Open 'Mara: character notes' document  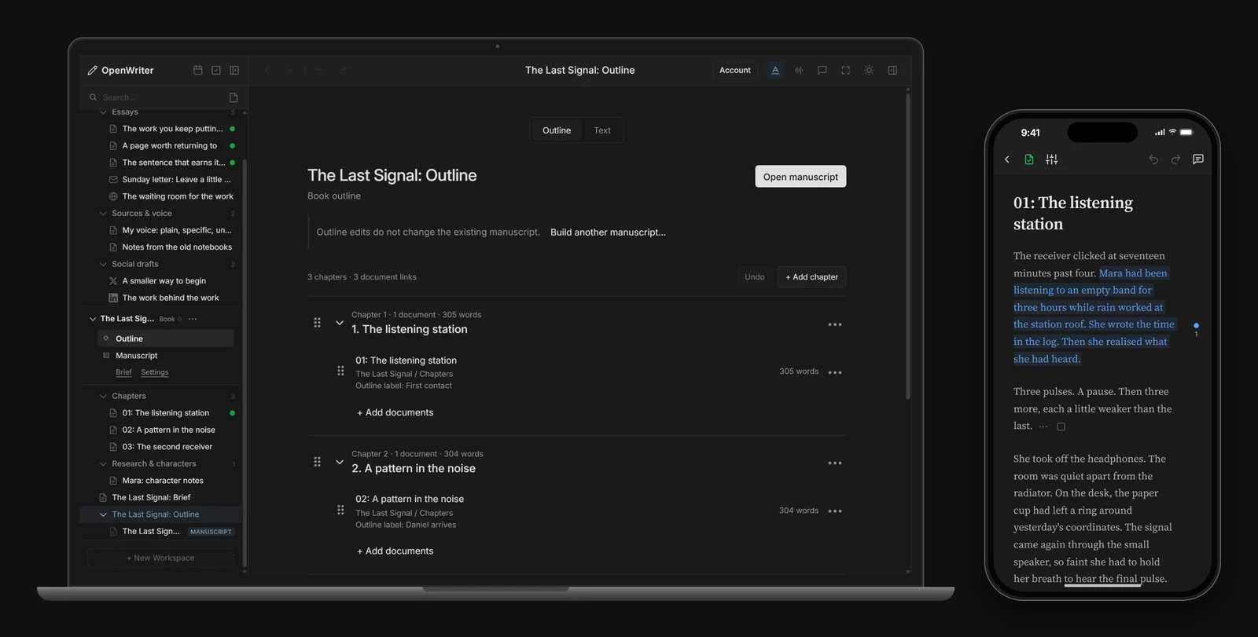point(163,481)
